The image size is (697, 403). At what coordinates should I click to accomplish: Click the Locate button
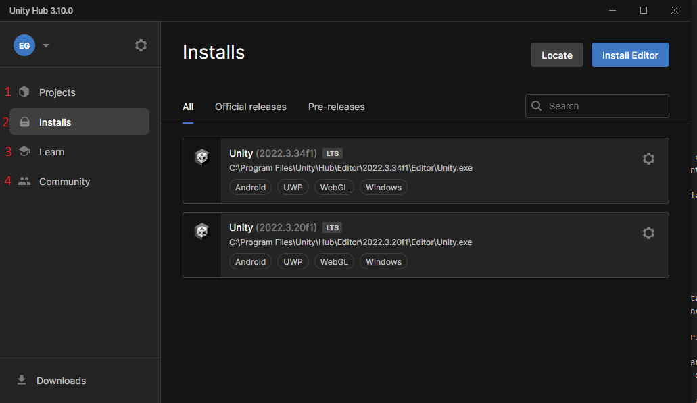[x=556, y=55]
